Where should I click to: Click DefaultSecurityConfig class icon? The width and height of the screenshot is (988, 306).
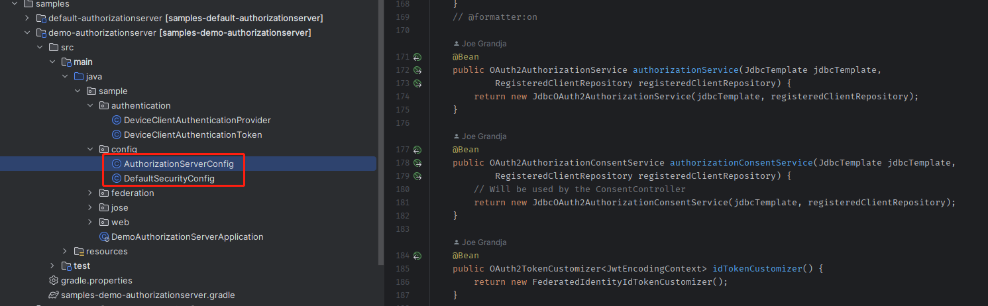coord(117,178)
